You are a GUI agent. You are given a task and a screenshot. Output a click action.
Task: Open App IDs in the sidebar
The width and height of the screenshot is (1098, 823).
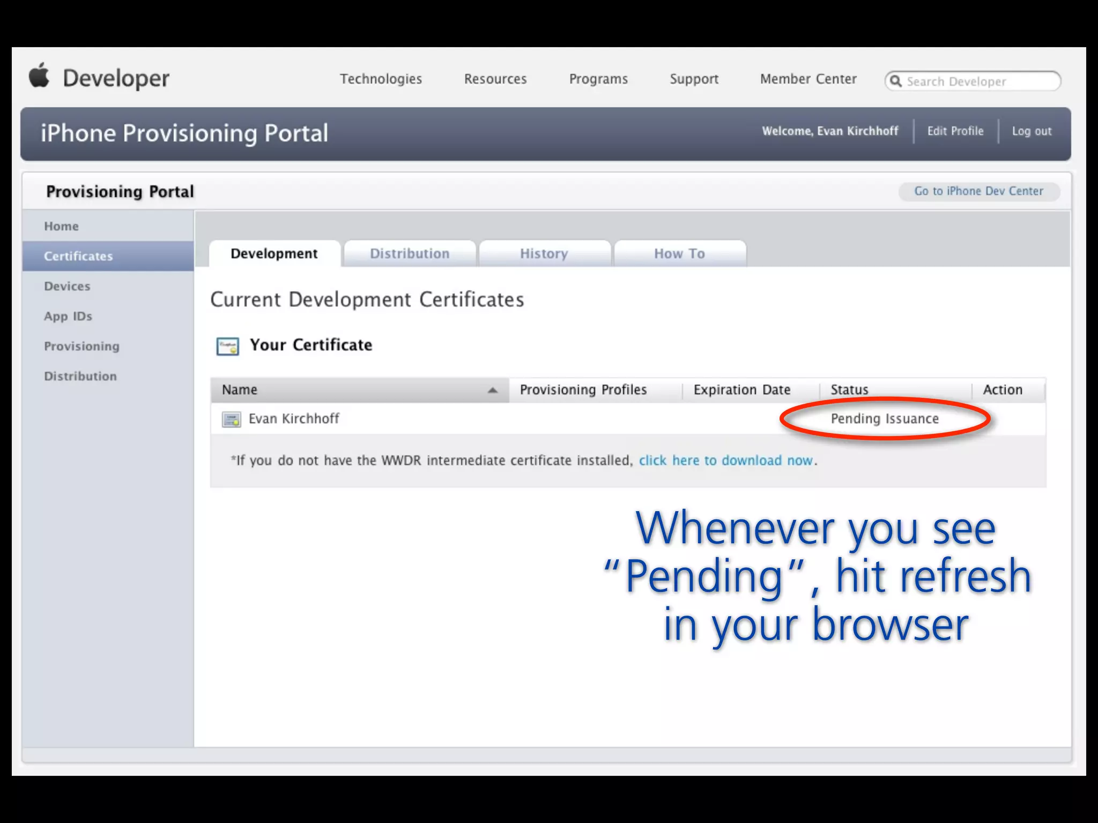108,316
